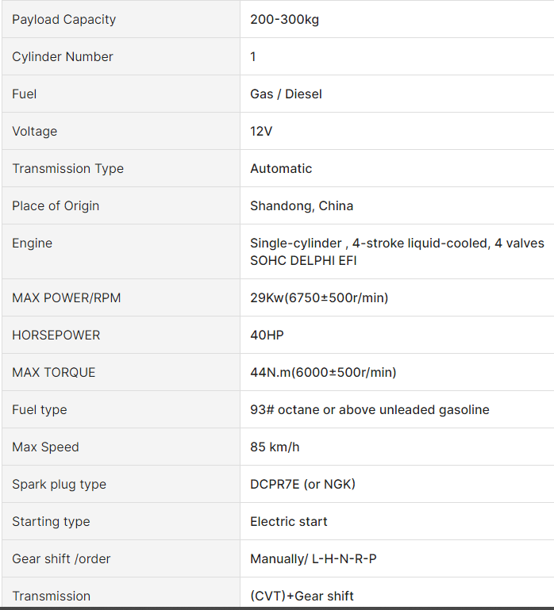Click the Place of Origin label
Screen dimensions: 554x610
(x=56, y=205)
